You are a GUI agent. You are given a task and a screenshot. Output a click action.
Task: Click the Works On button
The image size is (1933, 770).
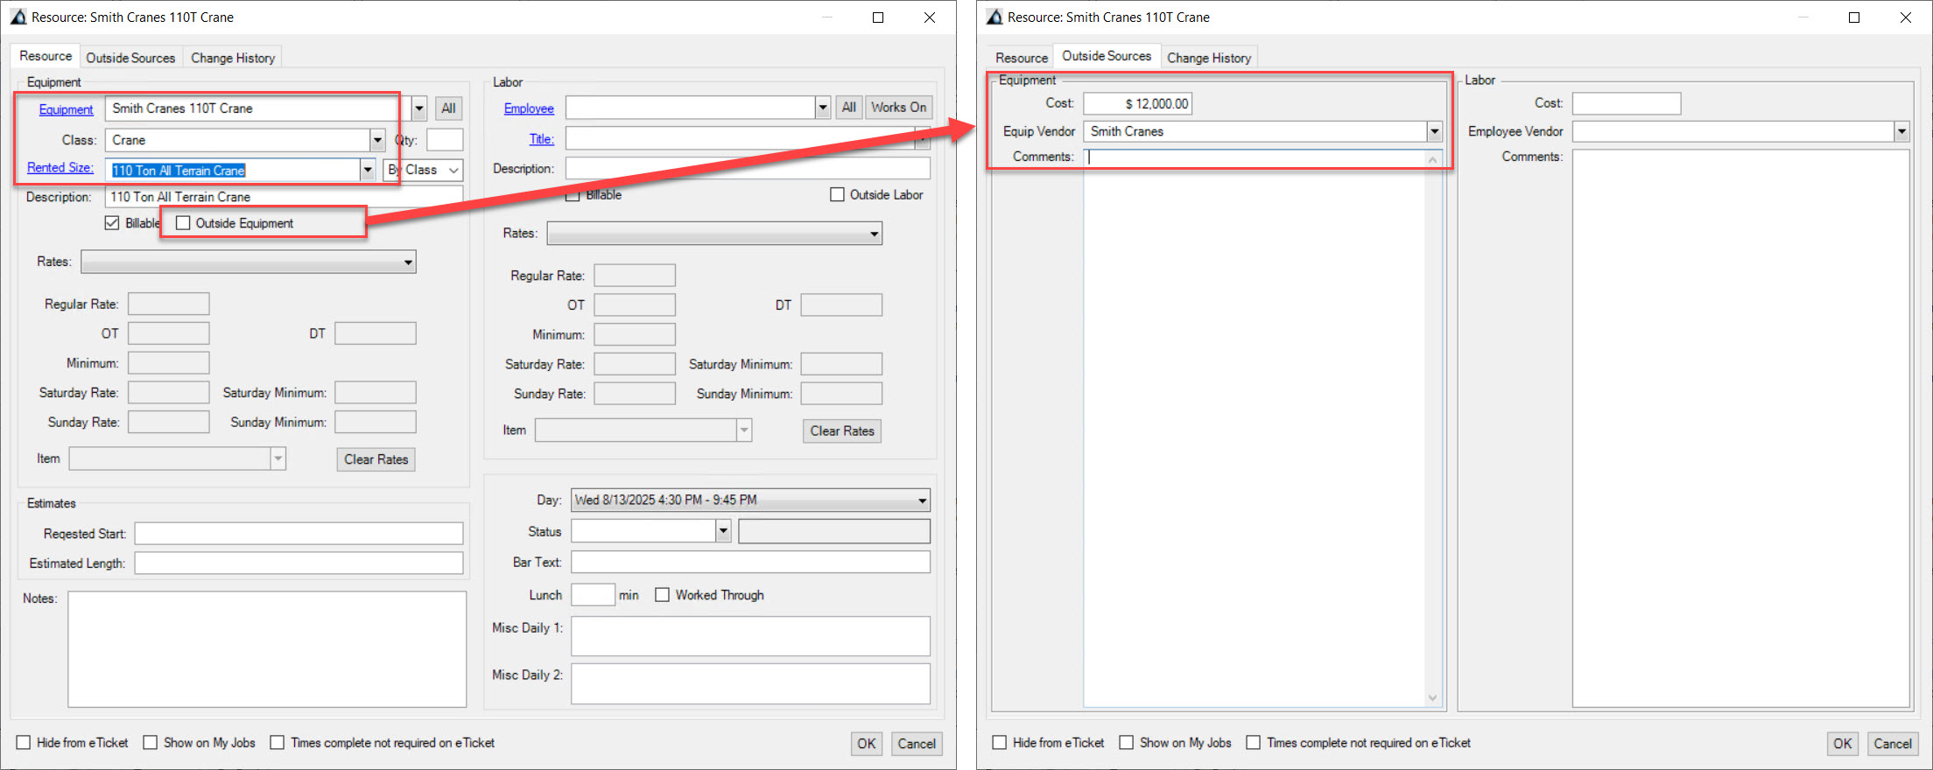click(x=898, y=108)
